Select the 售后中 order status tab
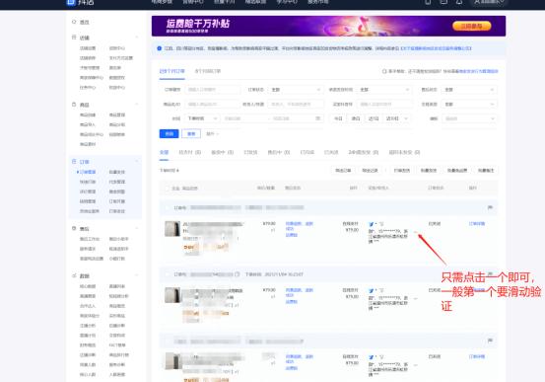The width and height of the screenshot is (545, 382). (278, 152)
